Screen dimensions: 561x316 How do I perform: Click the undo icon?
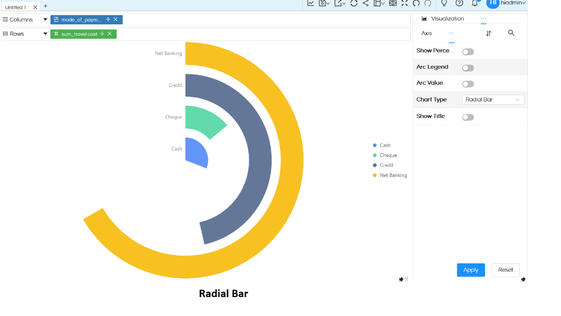point(415,3)
